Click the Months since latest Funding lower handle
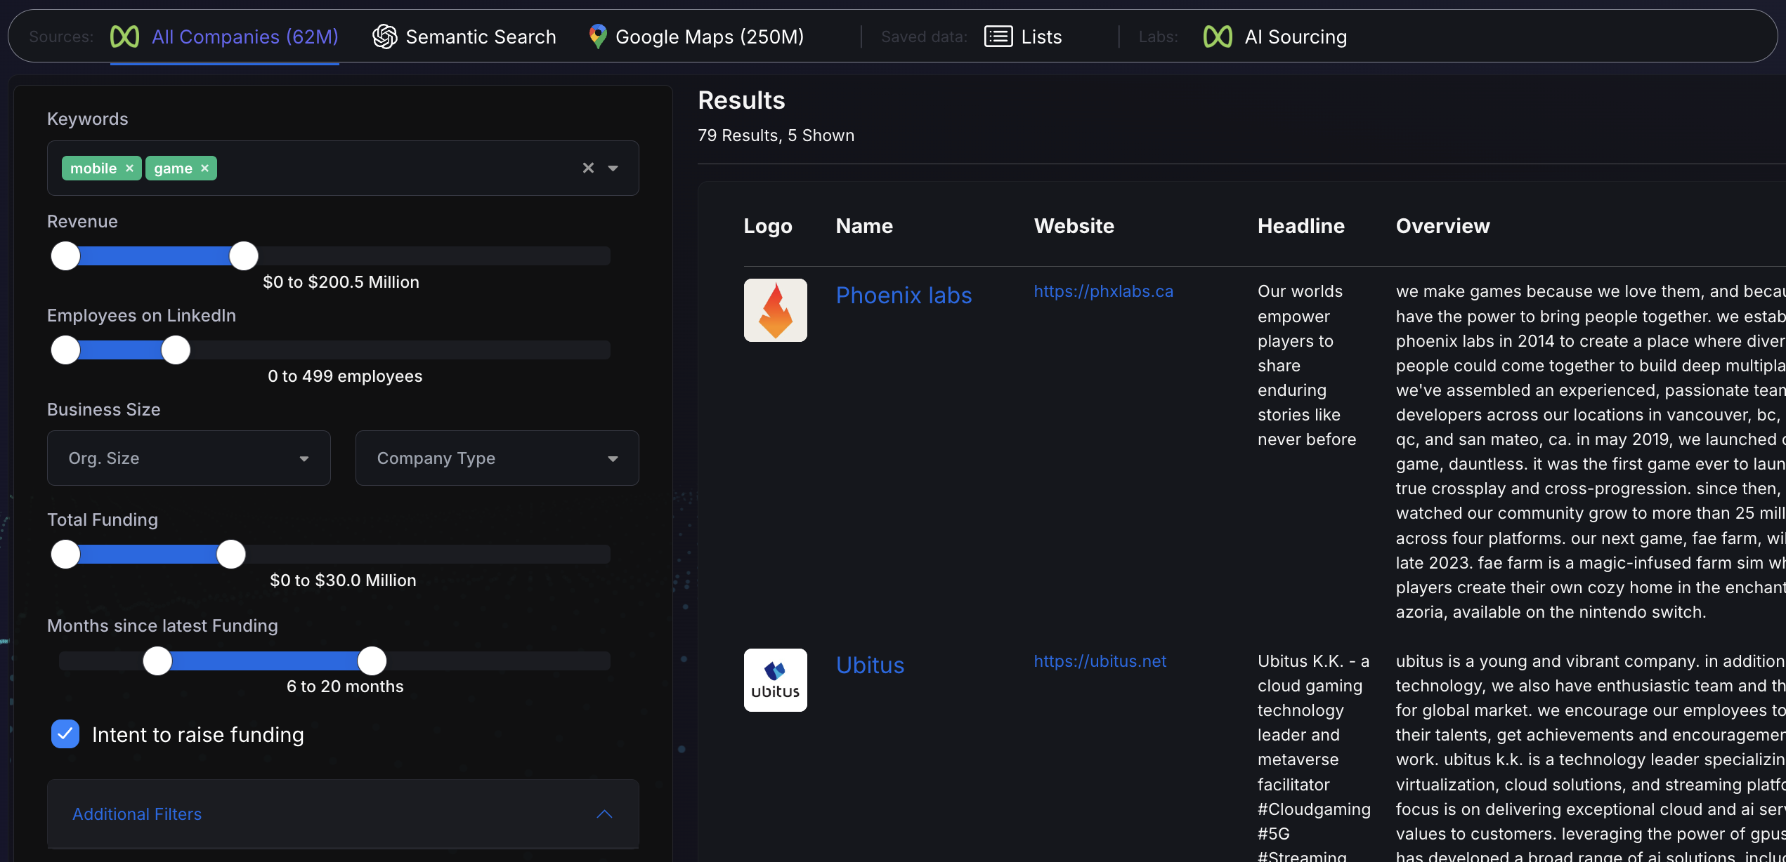Image resolution: width=1786 pixels, height=862 pixels. pyautogui.click(x=157, y=661)
